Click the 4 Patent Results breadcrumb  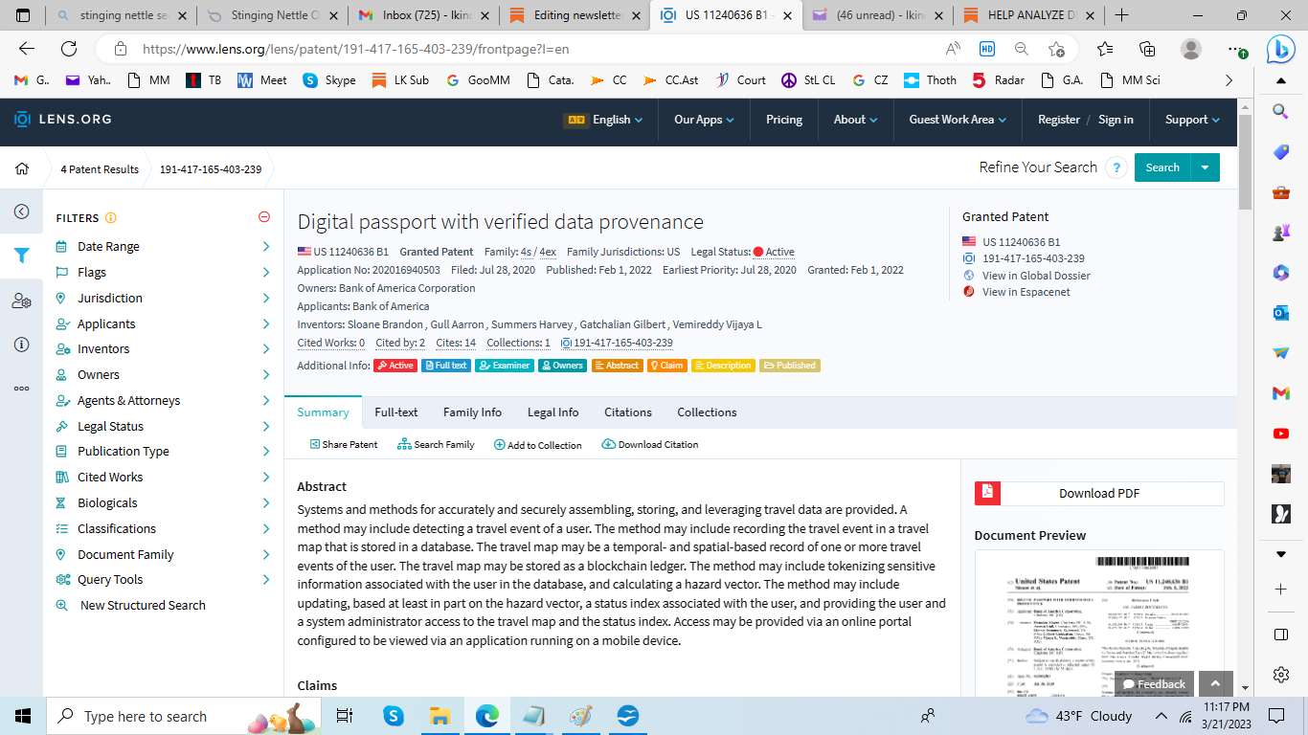(x=100, y=169)
